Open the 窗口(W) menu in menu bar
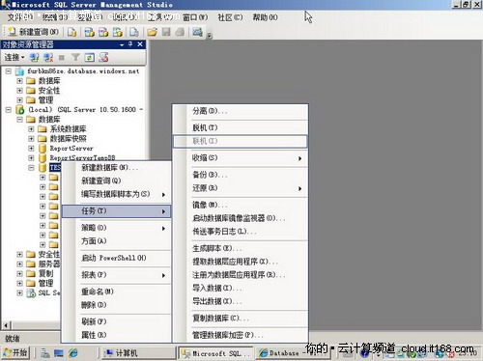Image resolution: width=483 pixels, height=361 pixels. tap(195, 17)
